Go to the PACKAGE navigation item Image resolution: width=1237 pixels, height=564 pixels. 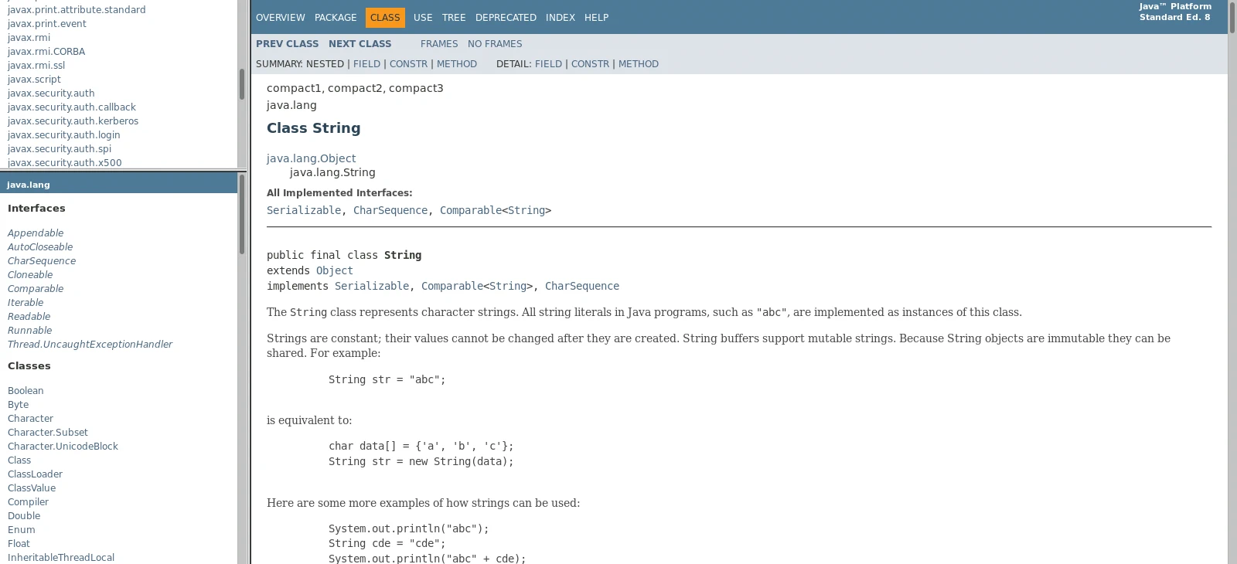pos(336,17)
